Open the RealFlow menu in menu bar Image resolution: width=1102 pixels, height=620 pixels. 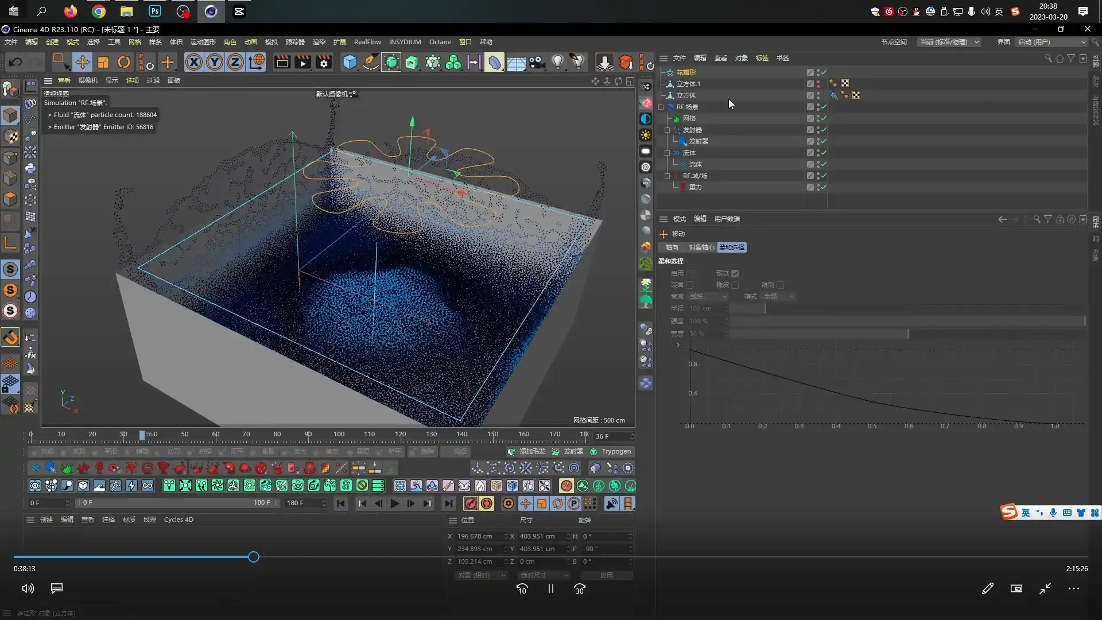tap(367, 41)
